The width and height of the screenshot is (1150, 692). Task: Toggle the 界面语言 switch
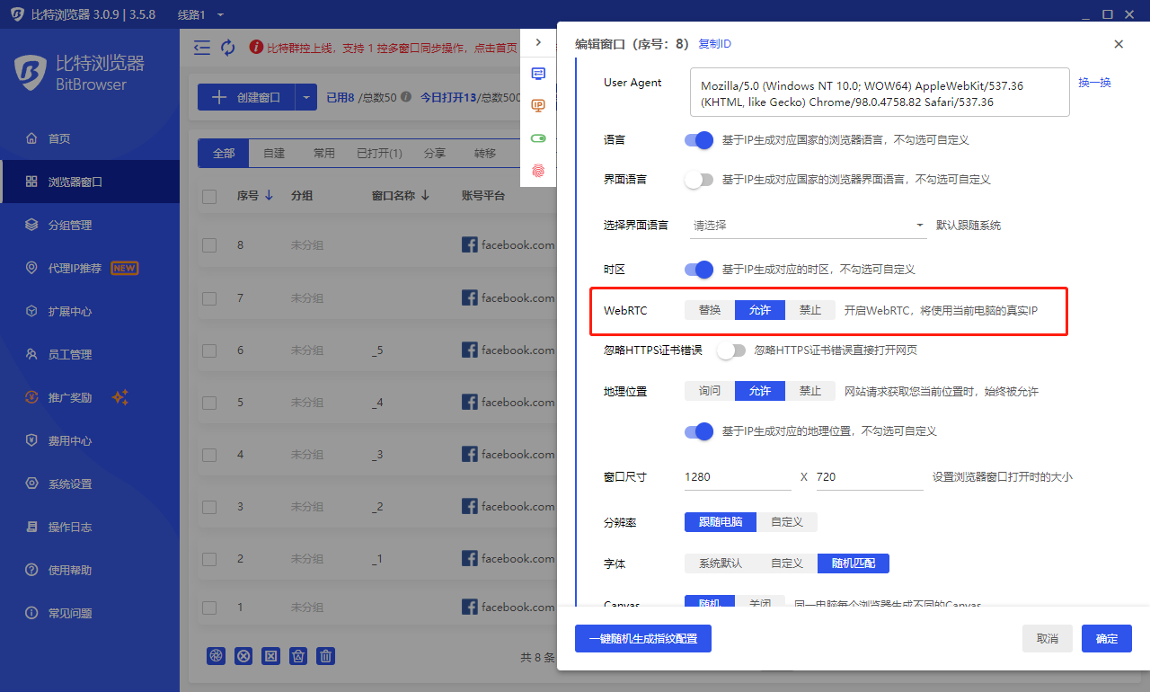point(699,180)
